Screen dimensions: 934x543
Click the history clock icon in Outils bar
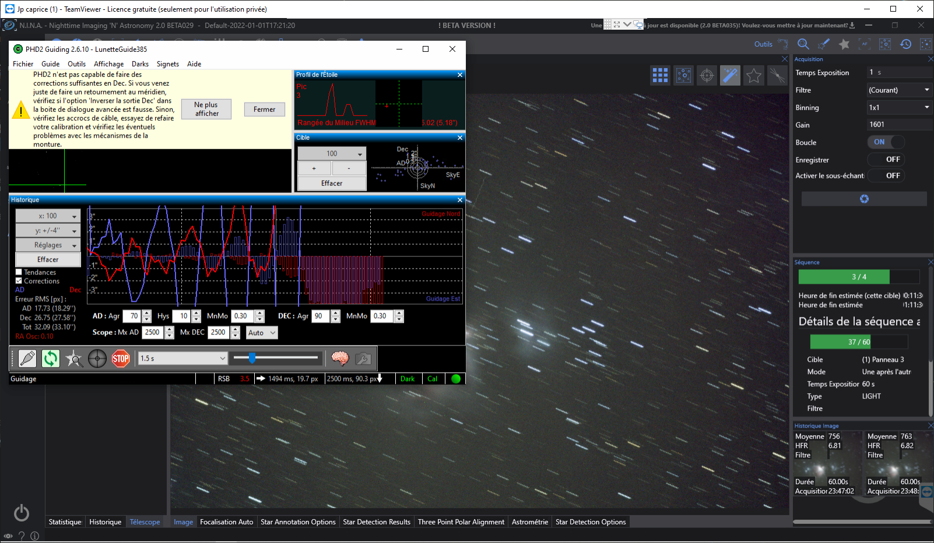(x=905, y=44)
